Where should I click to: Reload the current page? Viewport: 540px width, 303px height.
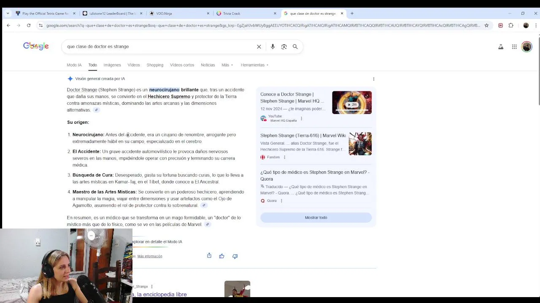29,25
